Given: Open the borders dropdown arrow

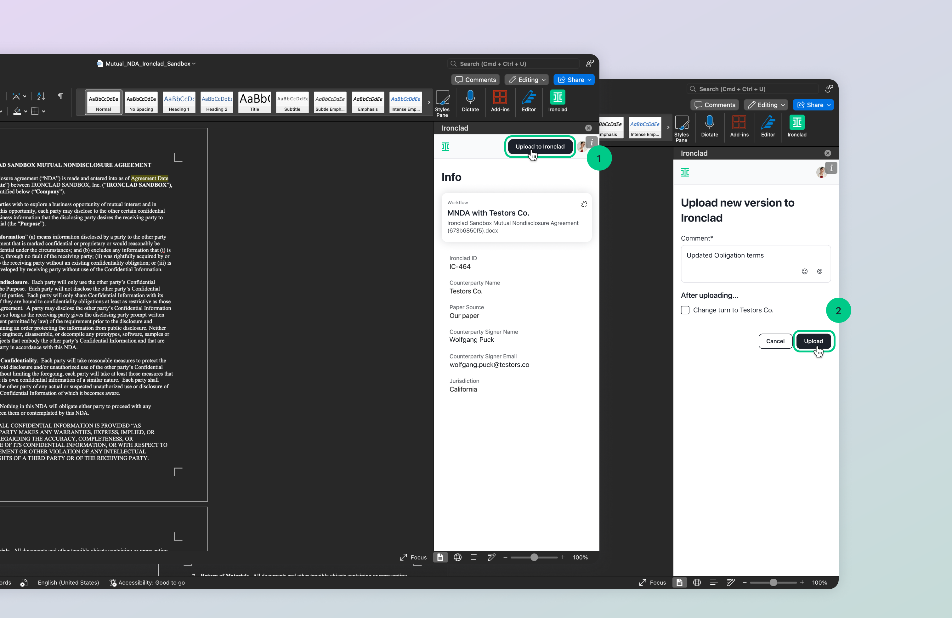Looking at the screenshot, I should pos(43,111).
